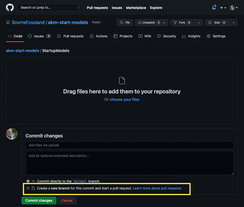The image size is (244, 207).
Task: Click the Drag files here heading text
Action: [122, 91]
